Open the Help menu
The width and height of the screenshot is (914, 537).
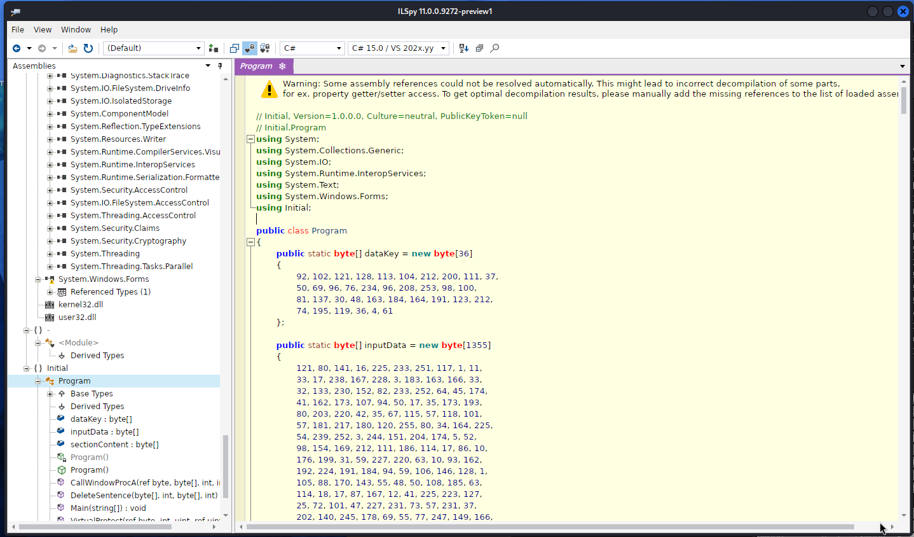tap(109, 30)
